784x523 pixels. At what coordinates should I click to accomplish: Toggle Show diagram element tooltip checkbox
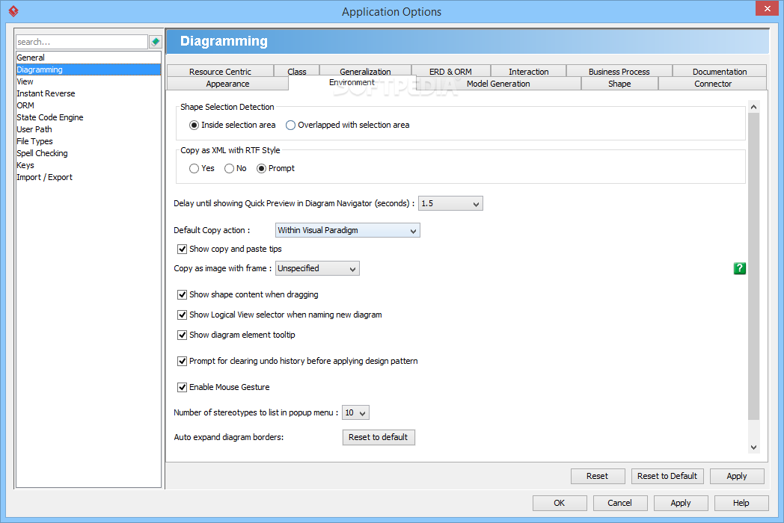pyautogui.click(x=182, y=335)
